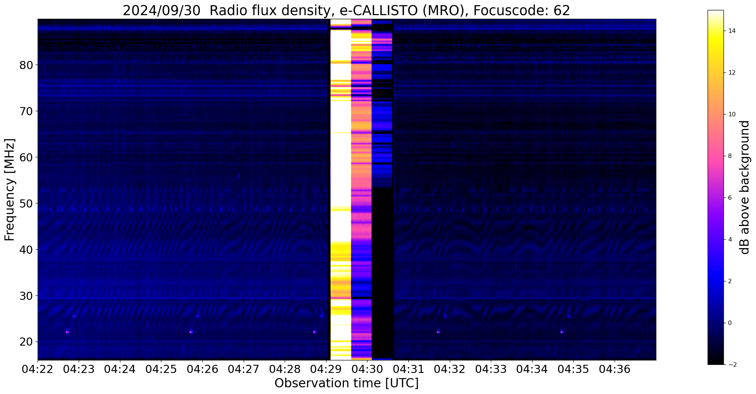Click the 04:34 time tick label
Image resolution: width=756 pixels, height=394 pixels.
(x=532, y=369)
